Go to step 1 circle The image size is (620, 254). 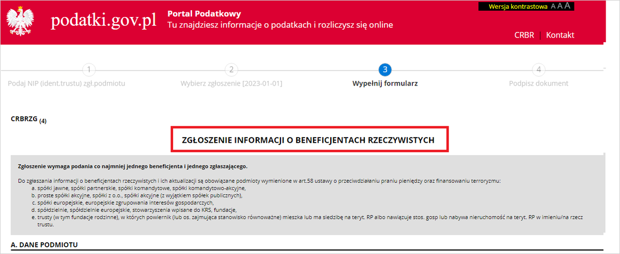89,70
